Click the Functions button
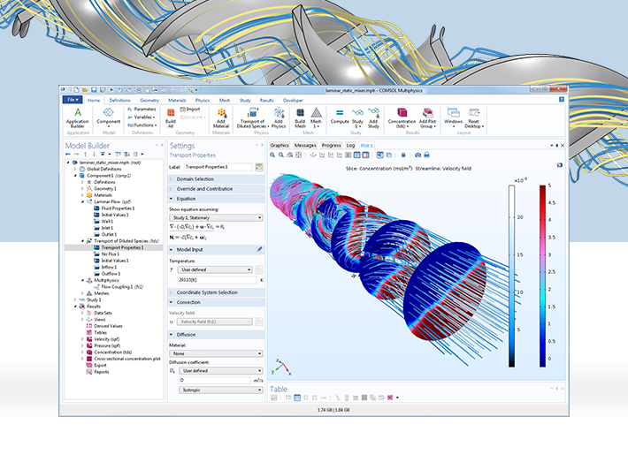 point(142,125)
